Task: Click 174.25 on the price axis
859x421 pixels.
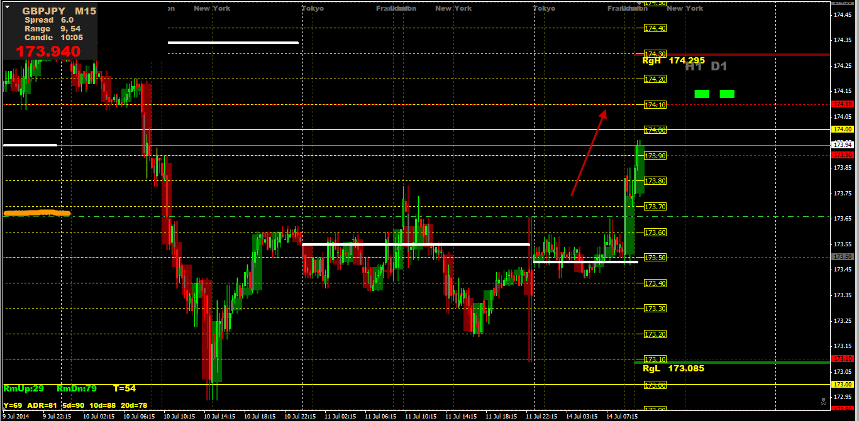Action: (843, 65)
